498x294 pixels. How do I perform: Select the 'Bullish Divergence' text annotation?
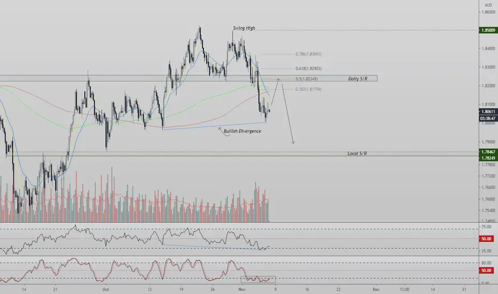click(x=243, y=131)
